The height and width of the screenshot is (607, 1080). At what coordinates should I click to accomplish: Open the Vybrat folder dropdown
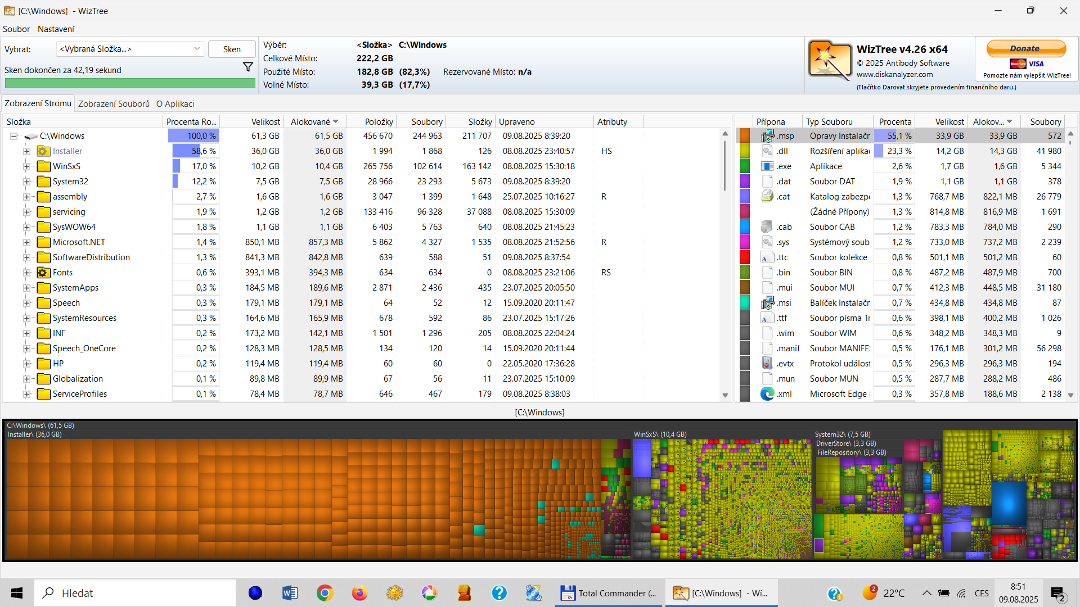pyautogui.click(x=197, y=49)
